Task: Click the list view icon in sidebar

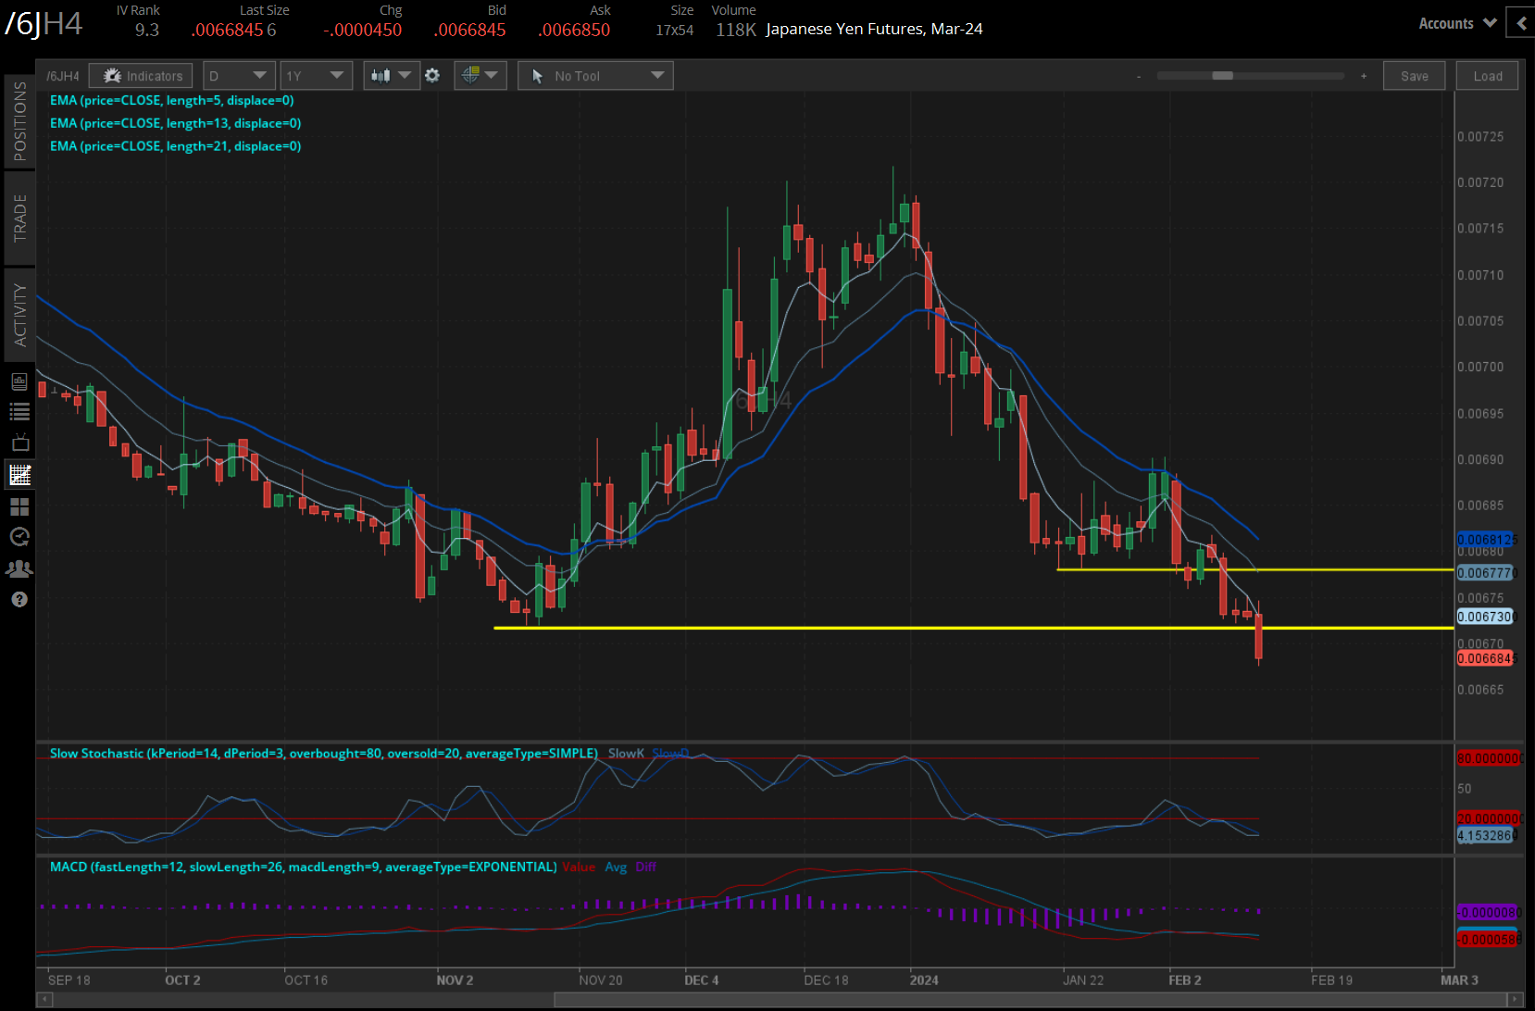Action: coord(19,412)
